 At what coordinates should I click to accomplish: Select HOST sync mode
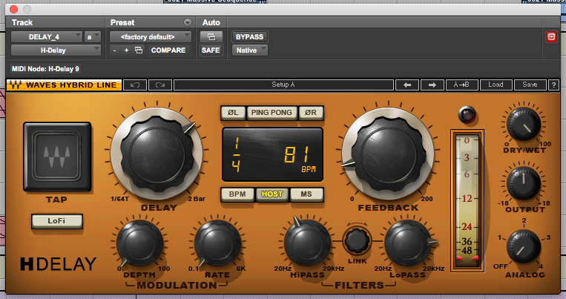click(x=272, y=194)
